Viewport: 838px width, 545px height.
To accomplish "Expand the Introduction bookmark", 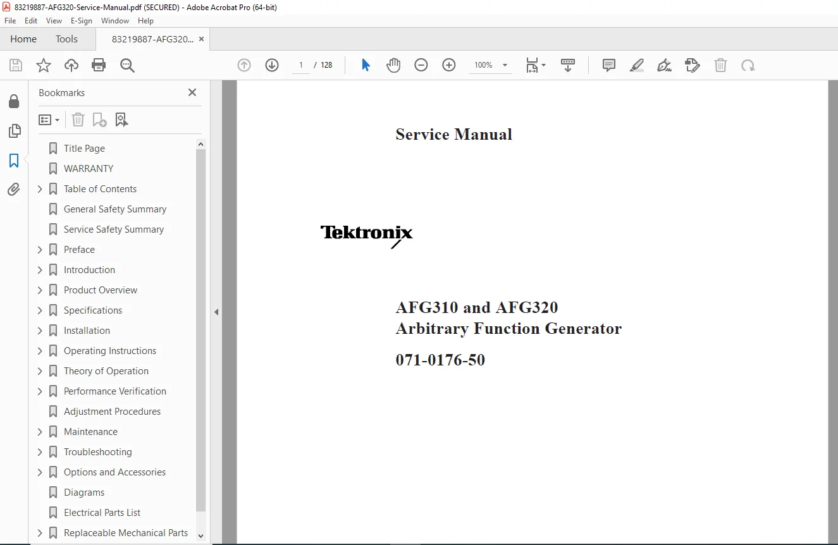I will tap(40, 270).
